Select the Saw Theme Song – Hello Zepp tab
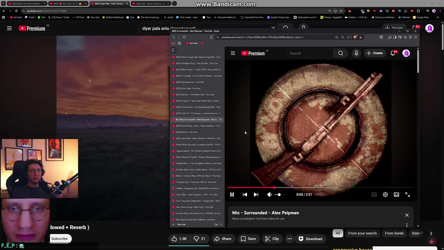The height and width of the screenshot is (250, 444). click(x=197, y=207)
